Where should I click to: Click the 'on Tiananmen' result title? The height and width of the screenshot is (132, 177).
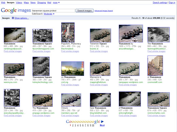[68, 77]
